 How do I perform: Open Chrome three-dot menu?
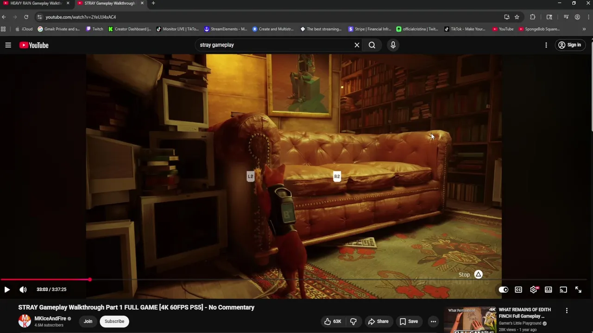(588, 17)
